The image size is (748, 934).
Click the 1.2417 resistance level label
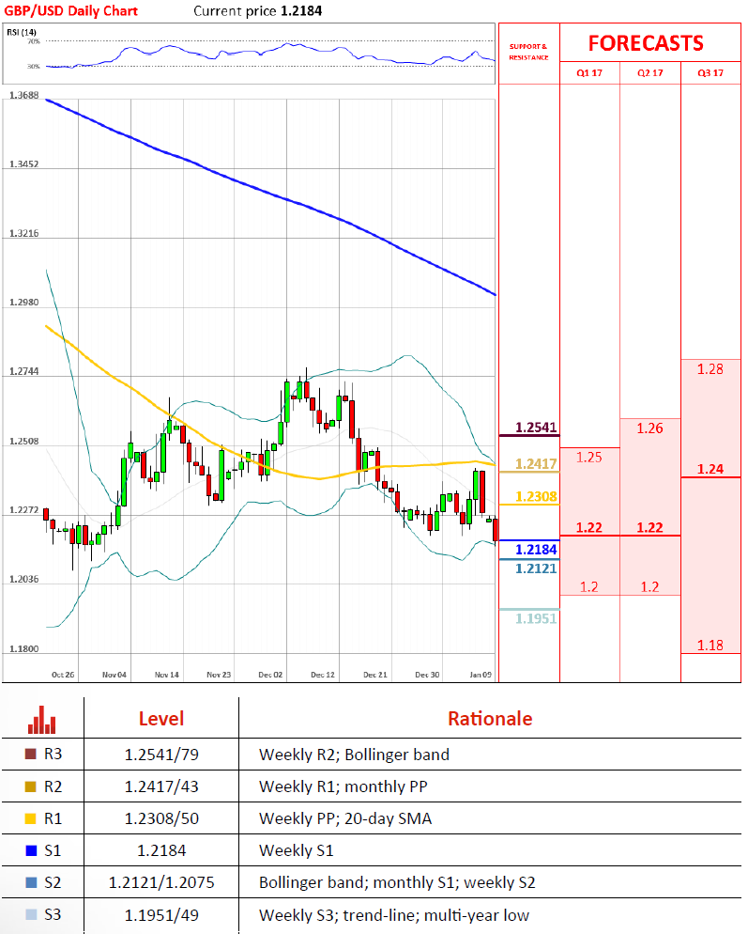pos(535,463)
